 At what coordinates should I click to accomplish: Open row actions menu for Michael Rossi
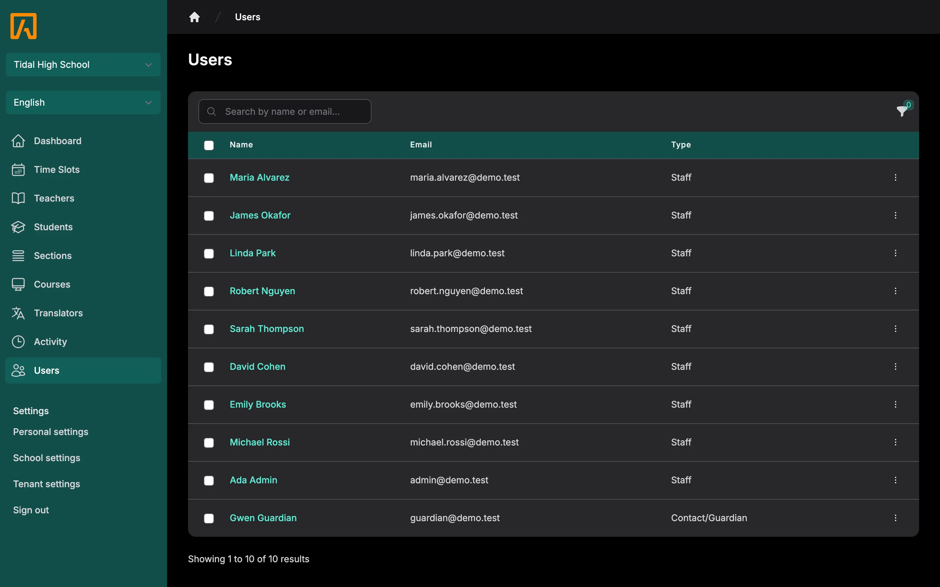pyautogui.click(x=895, y=442)
